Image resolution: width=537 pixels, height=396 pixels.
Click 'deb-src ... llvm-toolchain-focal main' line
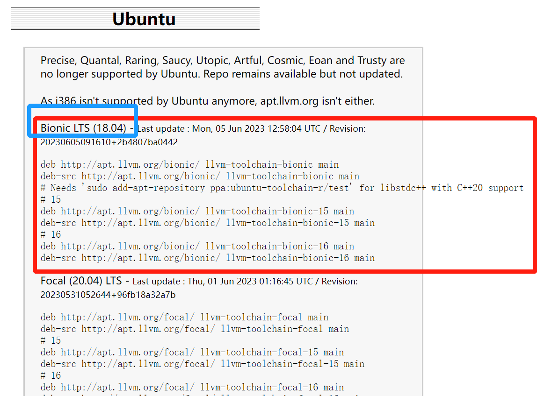click(195, 329)
